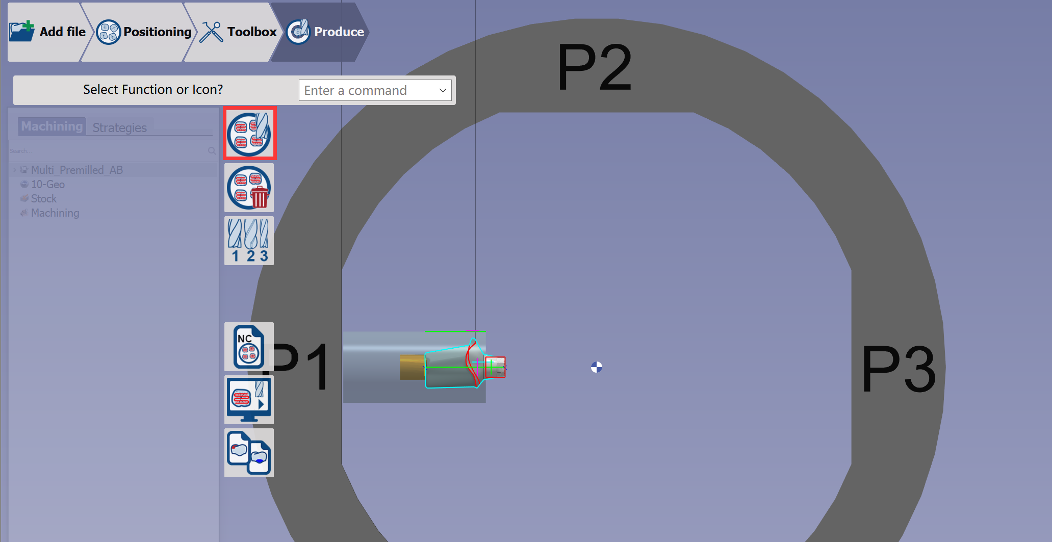Click the search magnifier icon
The width and height of the screenshot is (1052, 542).
212,151
